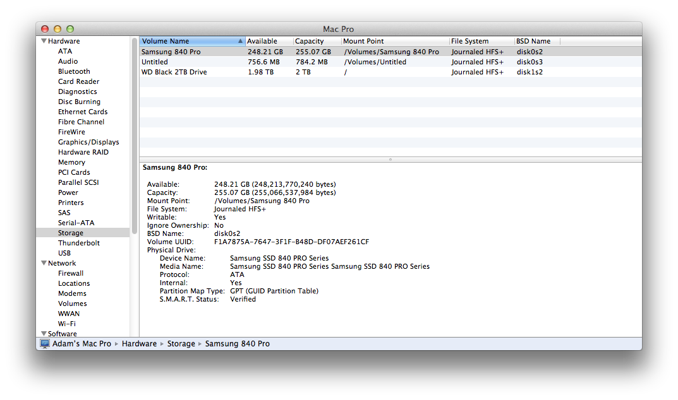The height and width of the screenshot is (400, 678).
Task: Select Volumes under Network
Action: click(72, 303)
